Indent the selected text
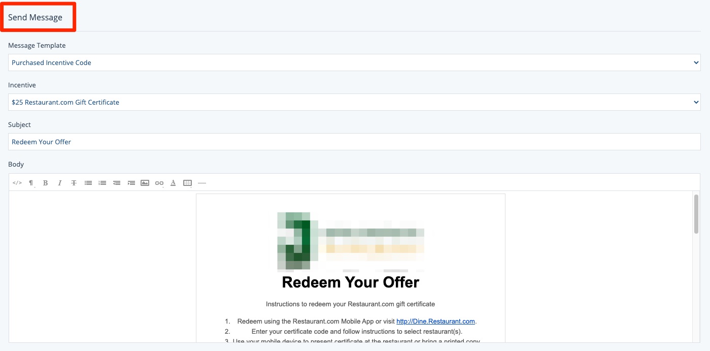 131,183
